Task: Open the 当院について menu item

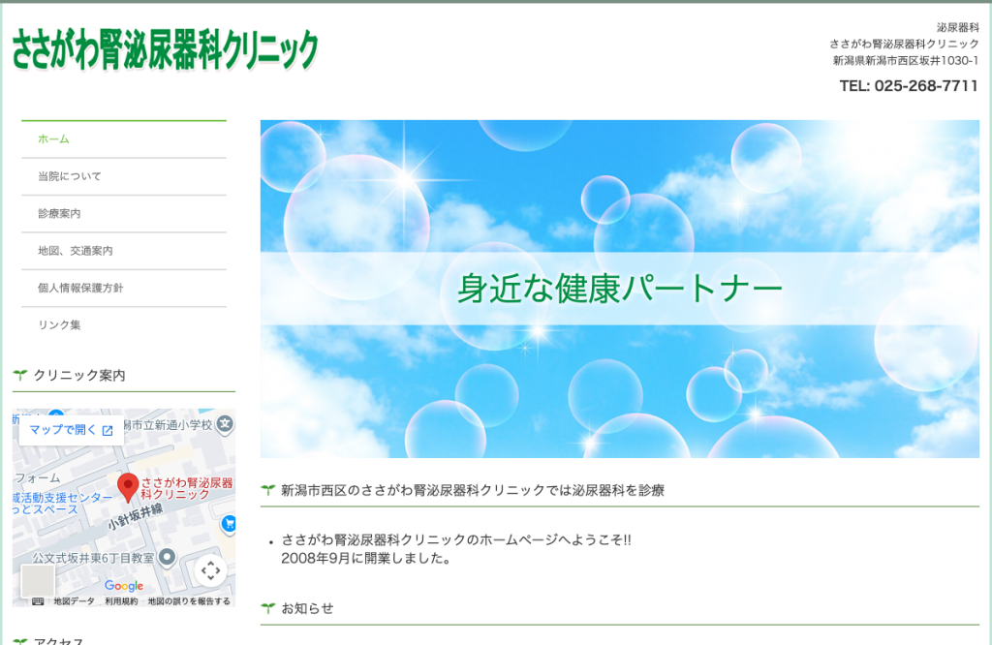Action: pyautogui.click(x=124, y=176)
